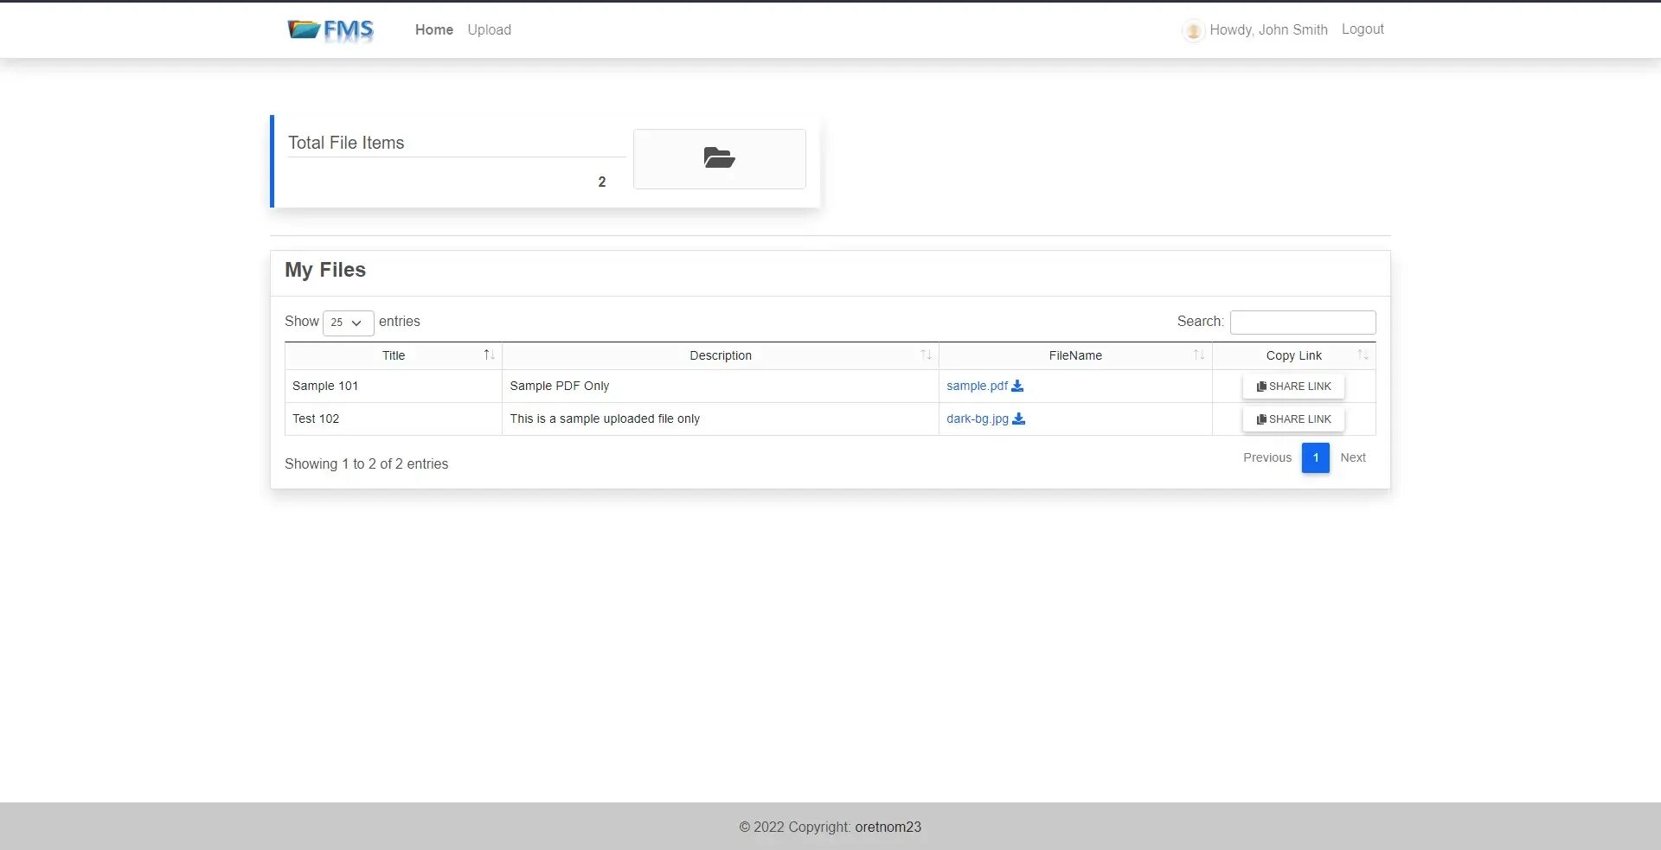This screenshot has height=850, width=1661.
Task: Click 'This is a sample uploaded file only'
Action: (x=605, y=419)
